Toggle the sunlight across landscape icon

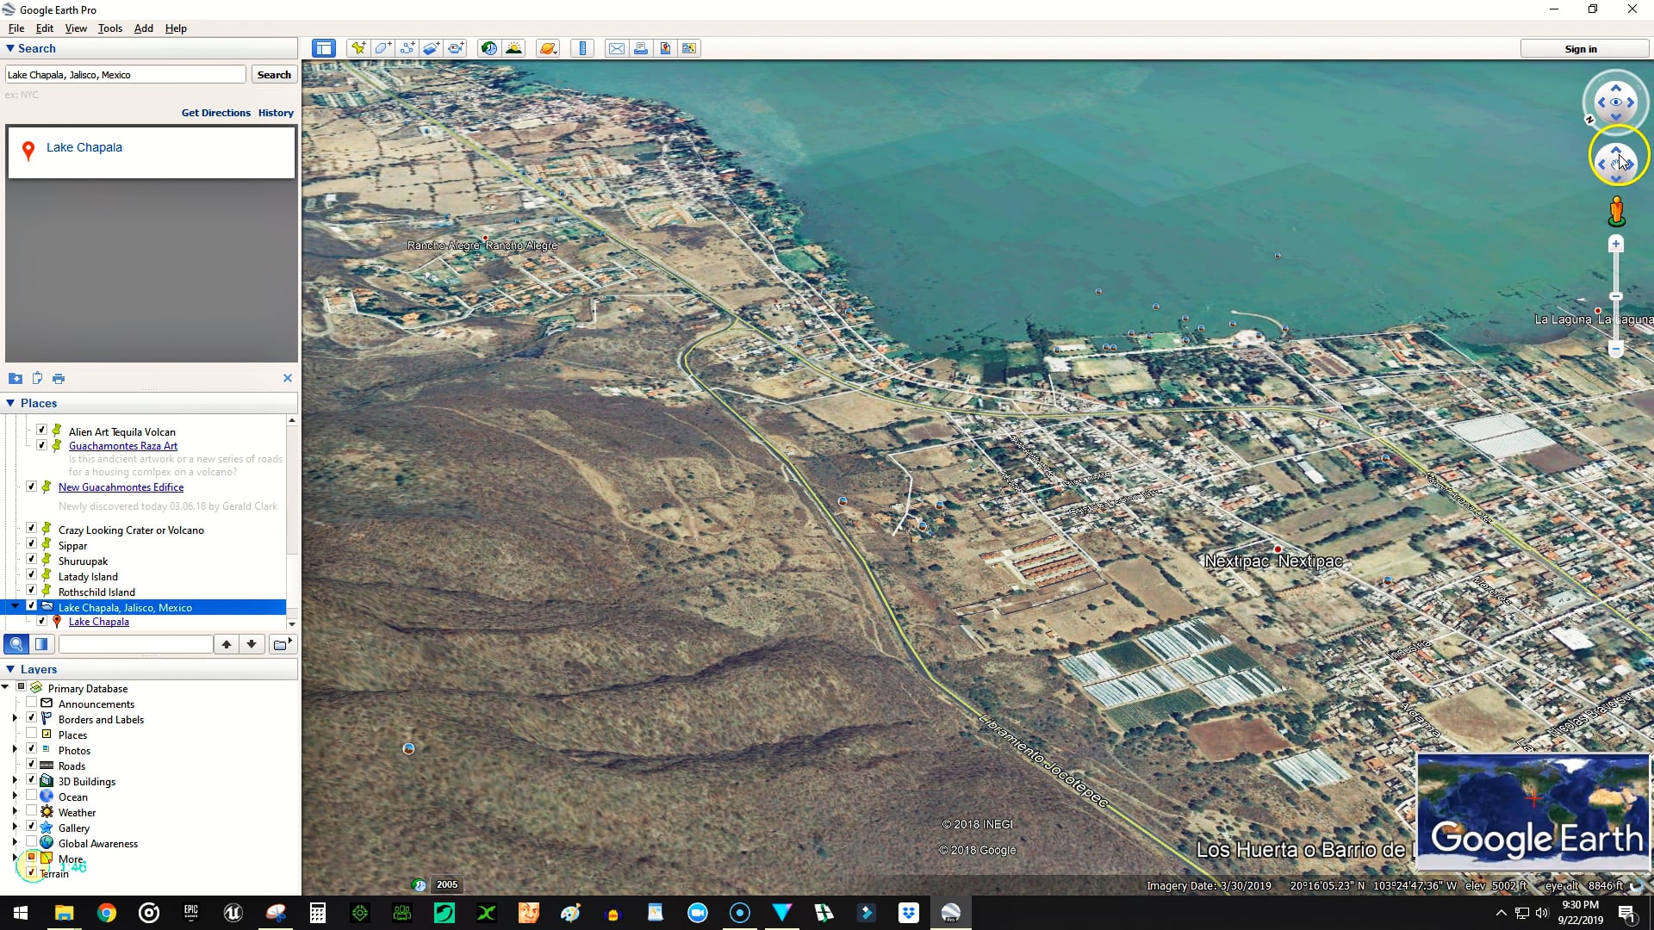point(513,48)
